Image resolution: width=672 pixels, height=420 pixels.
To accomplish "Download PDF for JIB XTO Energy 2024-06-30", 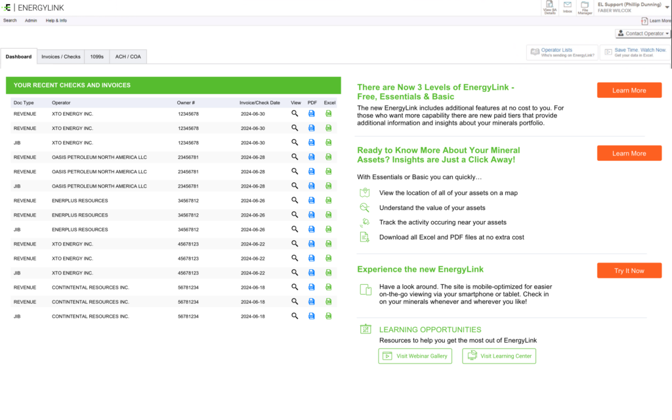I will [x=312, y=142].
